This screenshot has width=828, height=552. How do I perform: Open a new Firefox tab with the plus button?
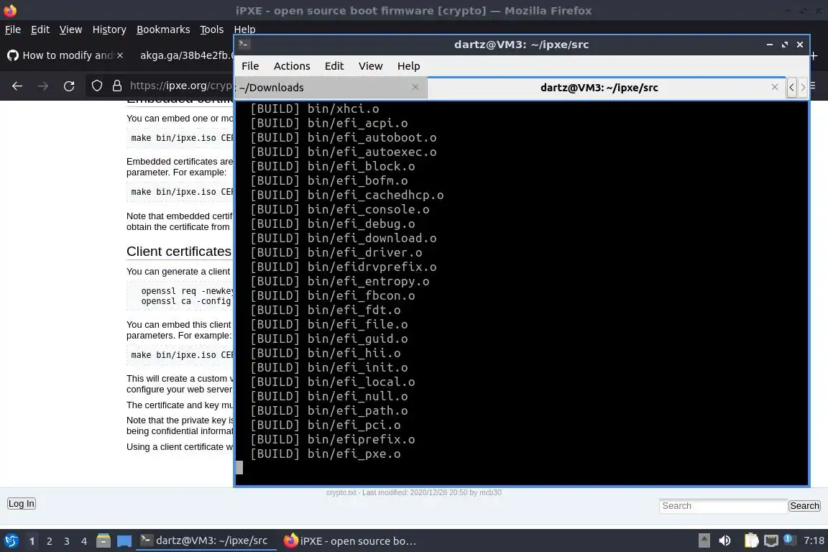coord(814,55)
